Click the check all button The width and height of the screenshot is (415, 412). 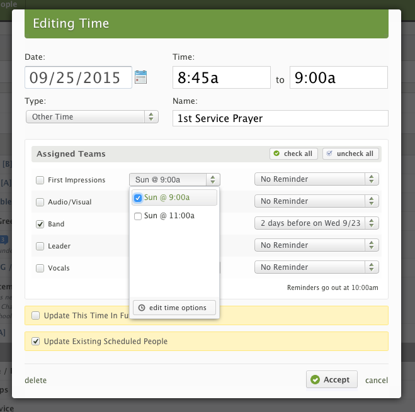[x=293, y=153]
